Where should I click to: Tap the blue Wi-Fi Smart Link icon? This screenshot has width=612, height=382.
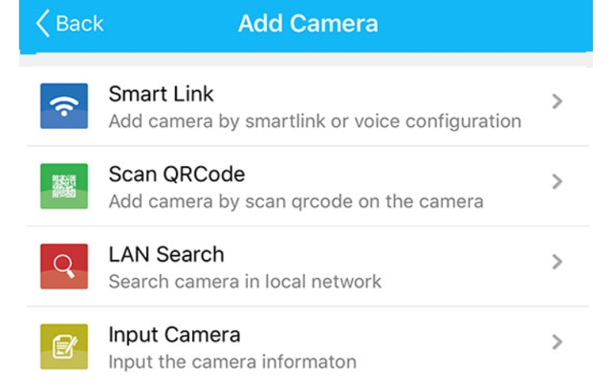(x=63, y=105)
